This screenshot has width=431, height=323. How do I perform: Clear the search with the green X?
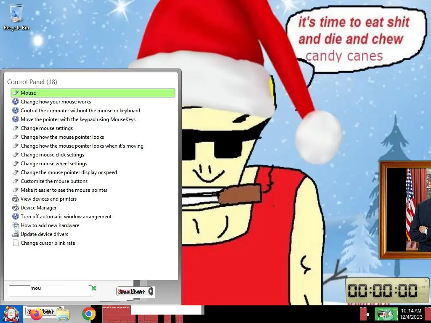[94, 288]
